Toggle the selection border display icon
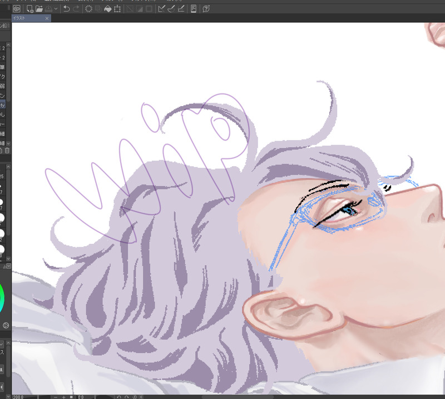 [149, 9]
